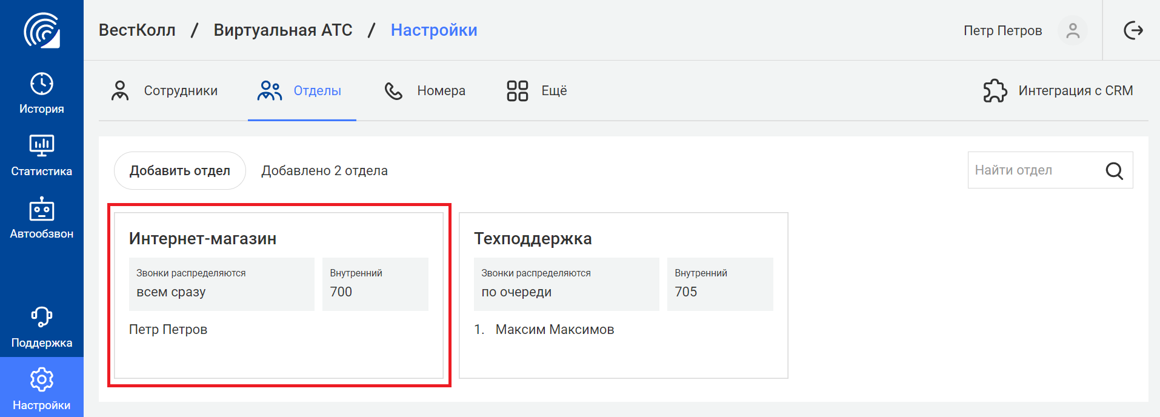Image resolution: width=1160 pixels, height=417 pixels.
Task: Click Максим Максимов in Техподдержка card
Action: [555, 330]
